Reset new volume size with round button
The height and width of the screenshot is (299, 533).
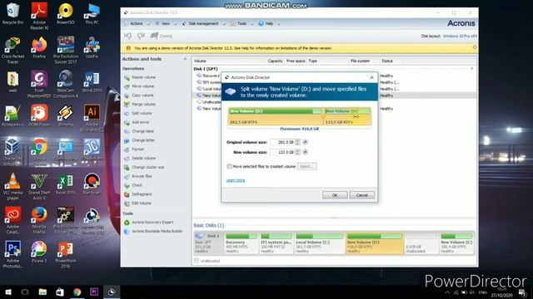[x=305, y=152]
